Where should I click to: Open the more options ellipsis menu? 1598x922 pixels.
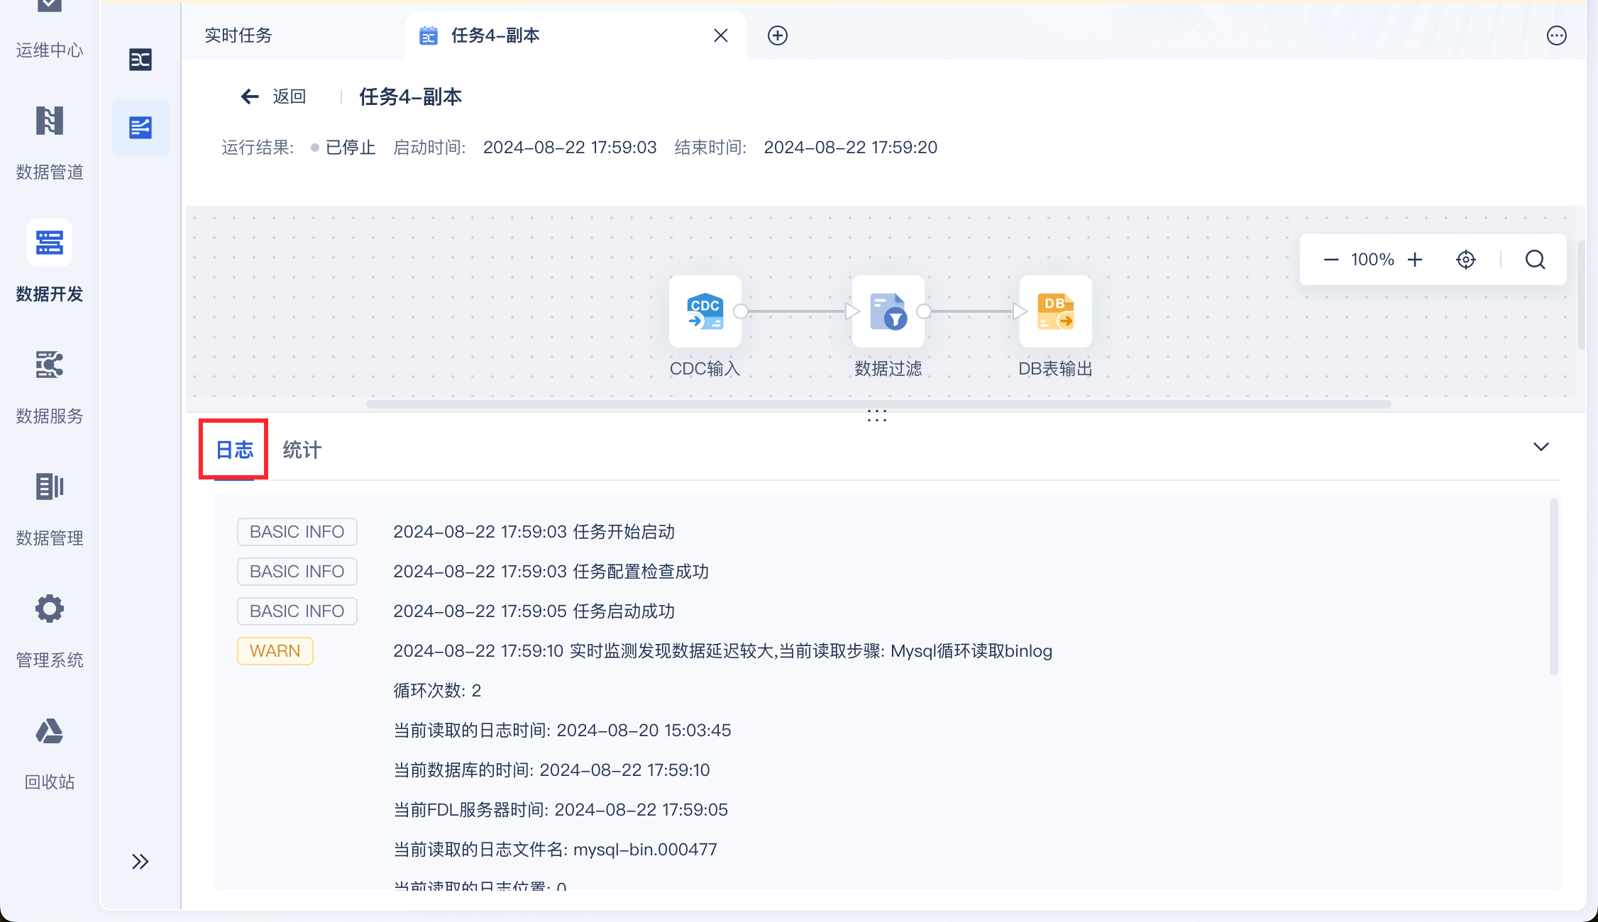click(1556, 35)
